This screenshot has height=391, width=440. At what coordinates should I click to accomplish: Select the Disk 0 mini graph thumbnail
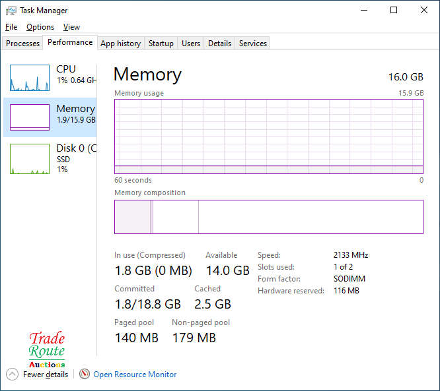click(30, 159)
